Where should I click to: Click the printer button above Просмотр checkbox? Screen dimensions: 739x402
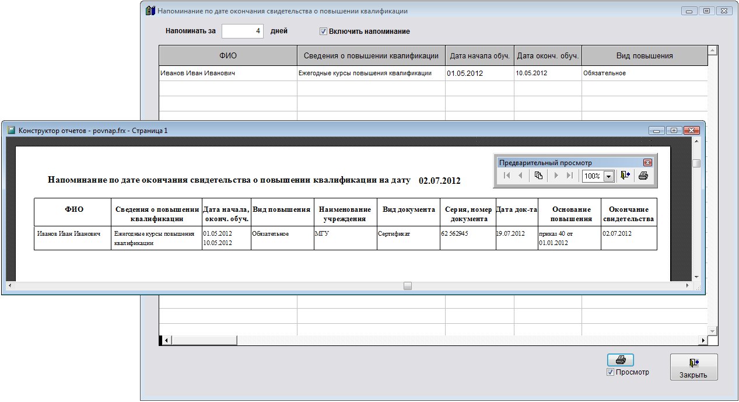click(x=620, y=360)
